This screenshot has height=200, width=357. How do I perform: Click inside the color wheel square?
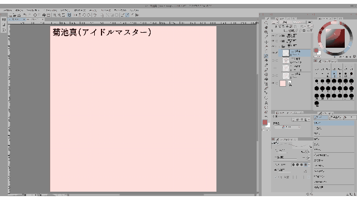[x=335, y=38]
